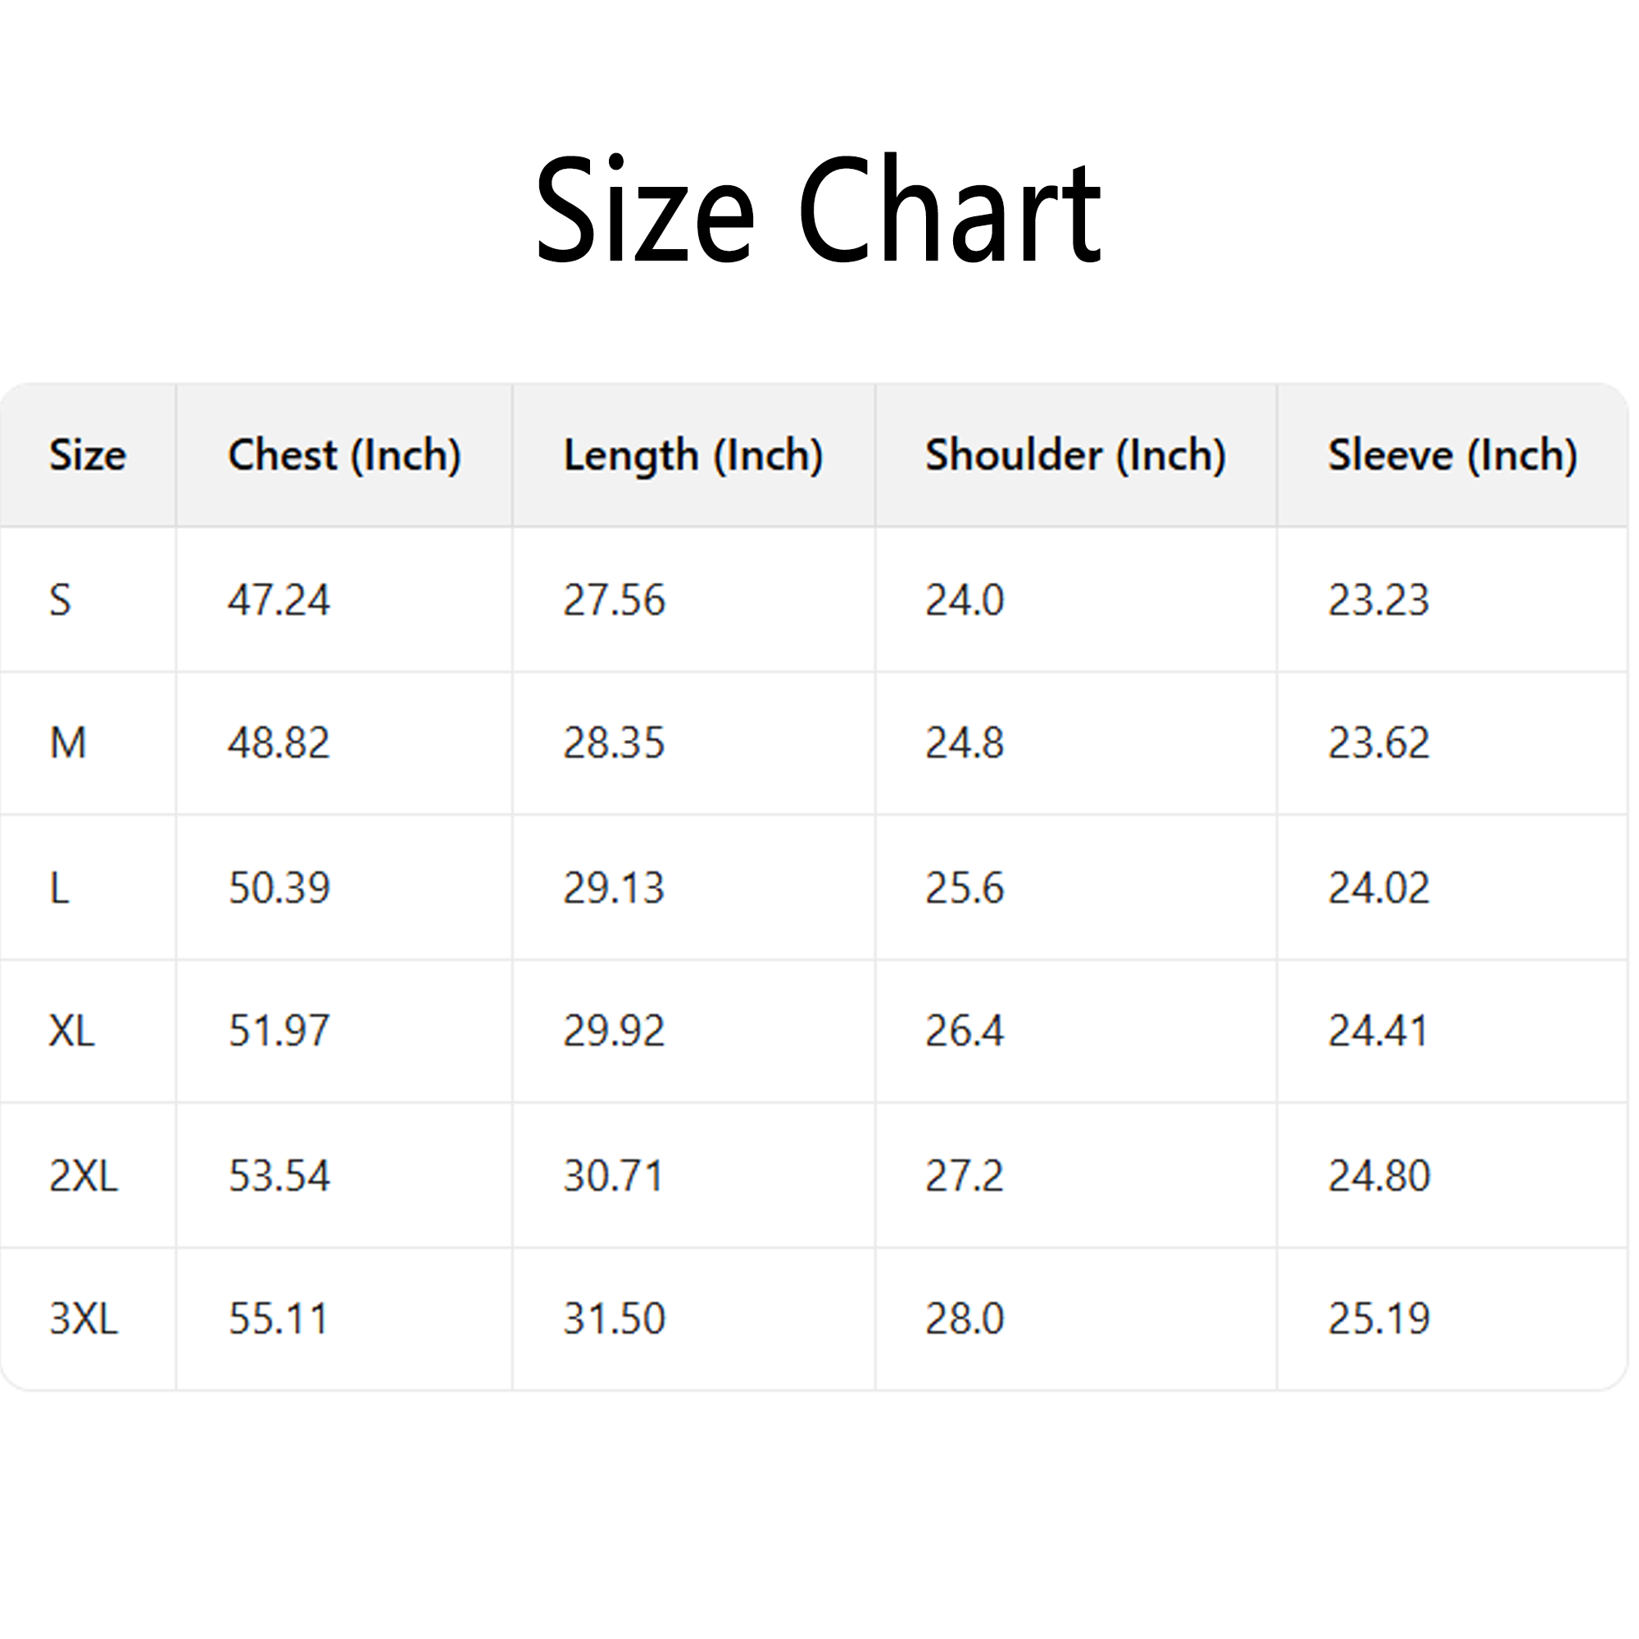Click the L size row label
Viewport: 1639px width, 1639px height.
(59, 888)
